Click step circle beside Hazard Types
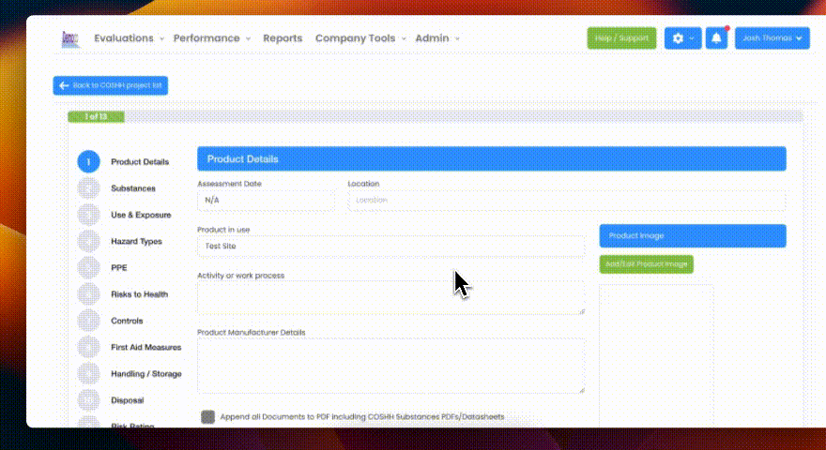826x450 pixels. 88,241
